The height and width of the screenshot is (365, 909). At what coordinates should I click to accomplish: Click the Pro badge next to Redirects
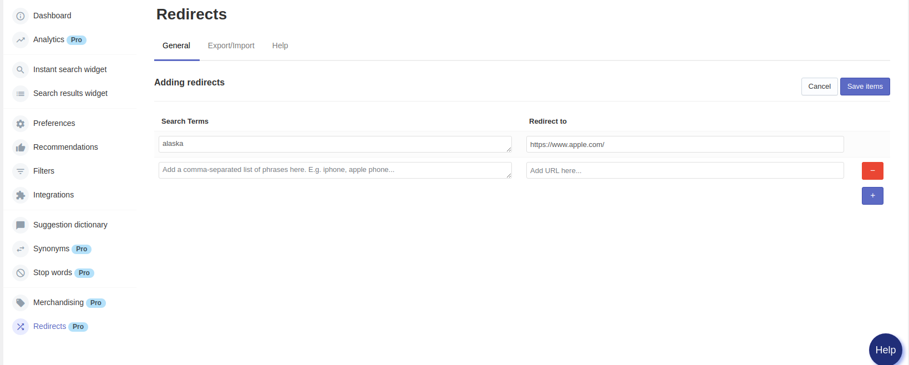78,327
